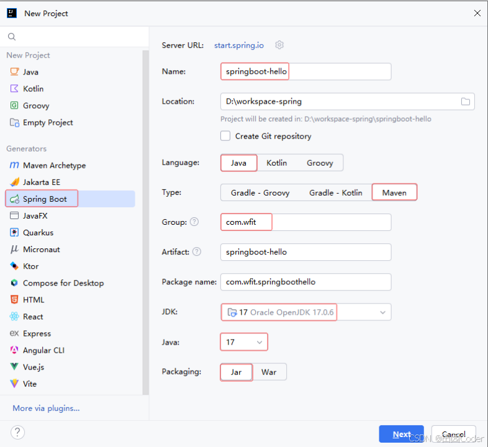Set type to Maven
This screenshot has height=447, width=488.
[x=394, y=192]
